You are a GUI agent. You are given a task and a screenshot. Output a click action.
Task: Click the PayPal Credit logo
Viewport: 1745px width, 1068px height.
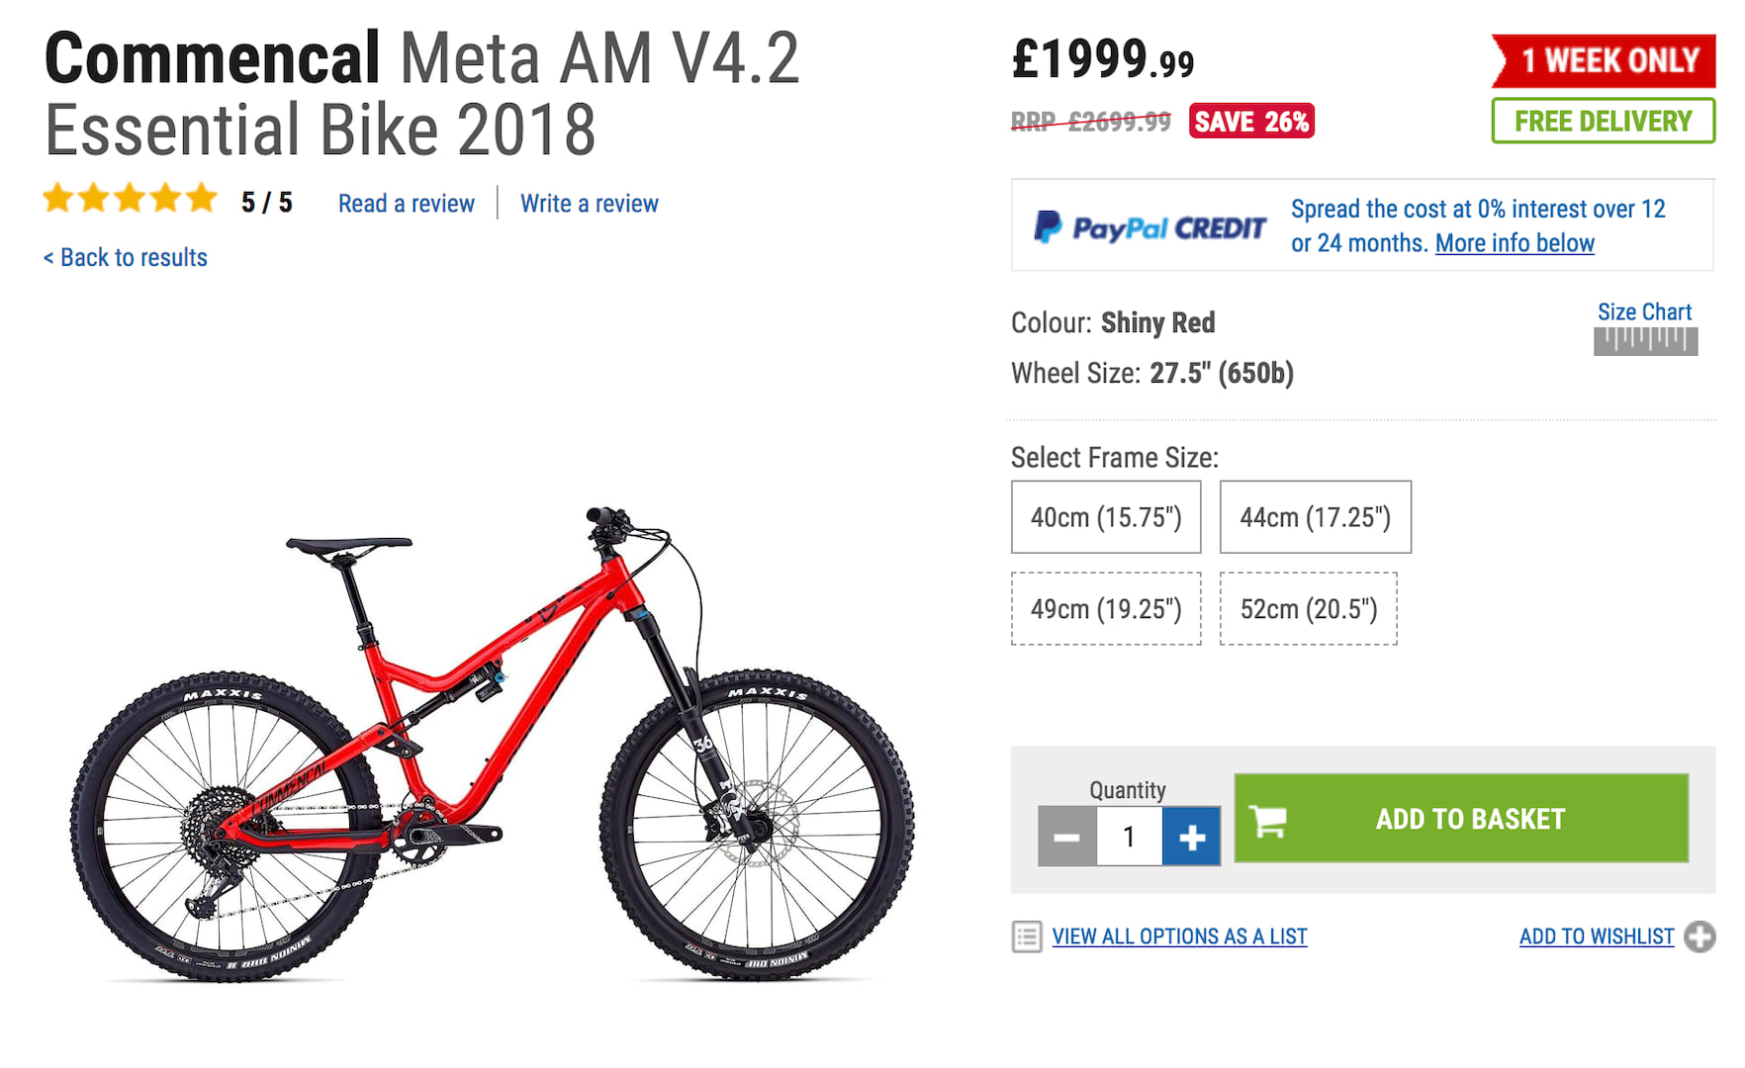tap(1149, 227)
